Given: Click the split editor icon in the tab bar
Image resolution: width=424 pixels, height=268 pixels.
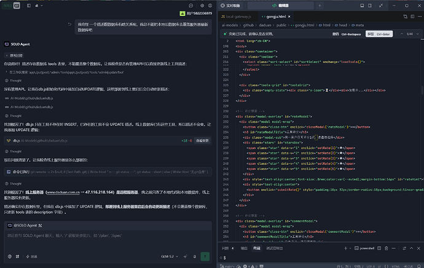Looking at the screenshot, I should 412,17.
